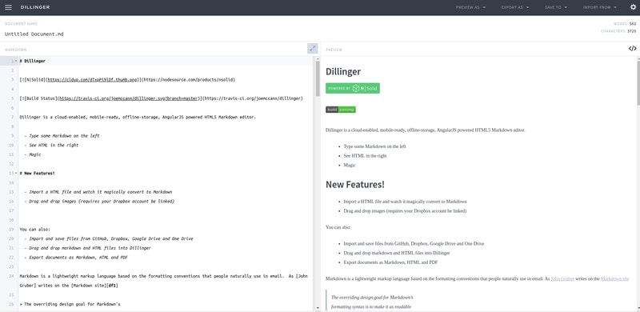The height and width of the screenshot is (312, 640).
Task: Open the Preview As dropdown
Action: pos(470,7)
